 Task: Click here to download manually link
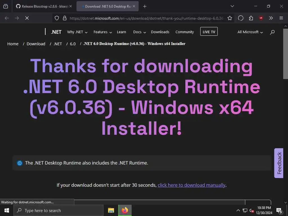[x=191, y=185]
